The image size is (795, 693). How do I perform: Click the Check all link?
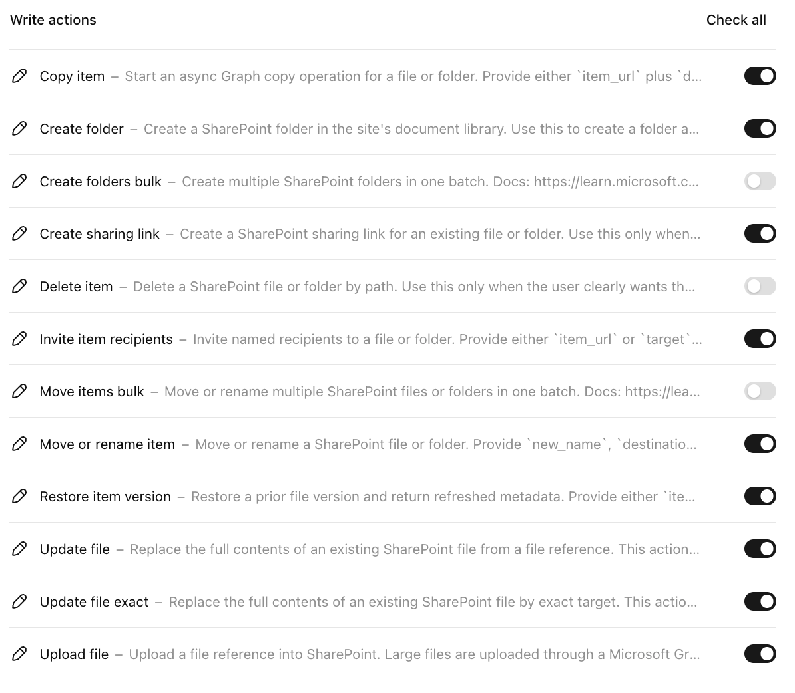point(736,20)
